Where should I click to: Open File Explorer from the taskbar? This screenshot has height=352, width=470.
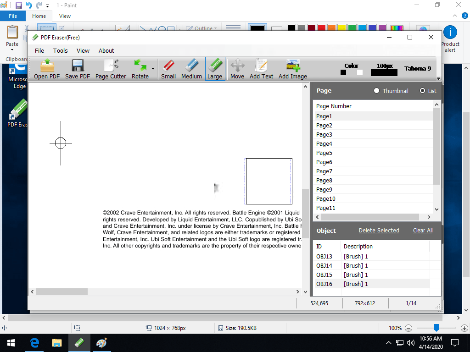tap(56, 343)
